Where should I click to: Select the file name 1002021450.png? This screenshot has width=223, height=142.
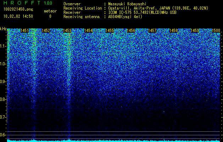pyautogui.click(x=18, y=10)
